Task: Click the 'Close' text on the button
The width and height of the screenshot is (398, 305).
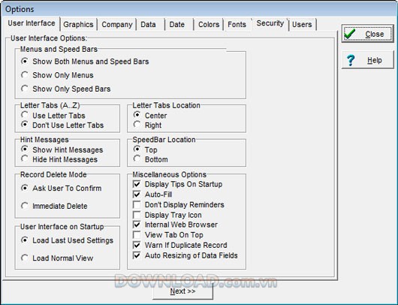Action: click(x=375, y=34)
